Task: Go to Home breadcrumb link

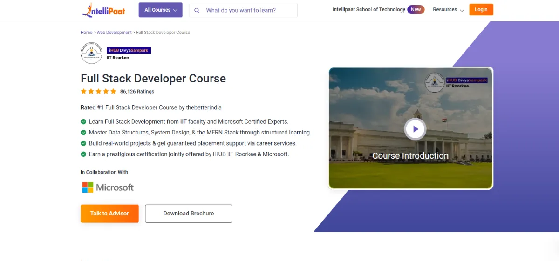Action: [86, 33]
